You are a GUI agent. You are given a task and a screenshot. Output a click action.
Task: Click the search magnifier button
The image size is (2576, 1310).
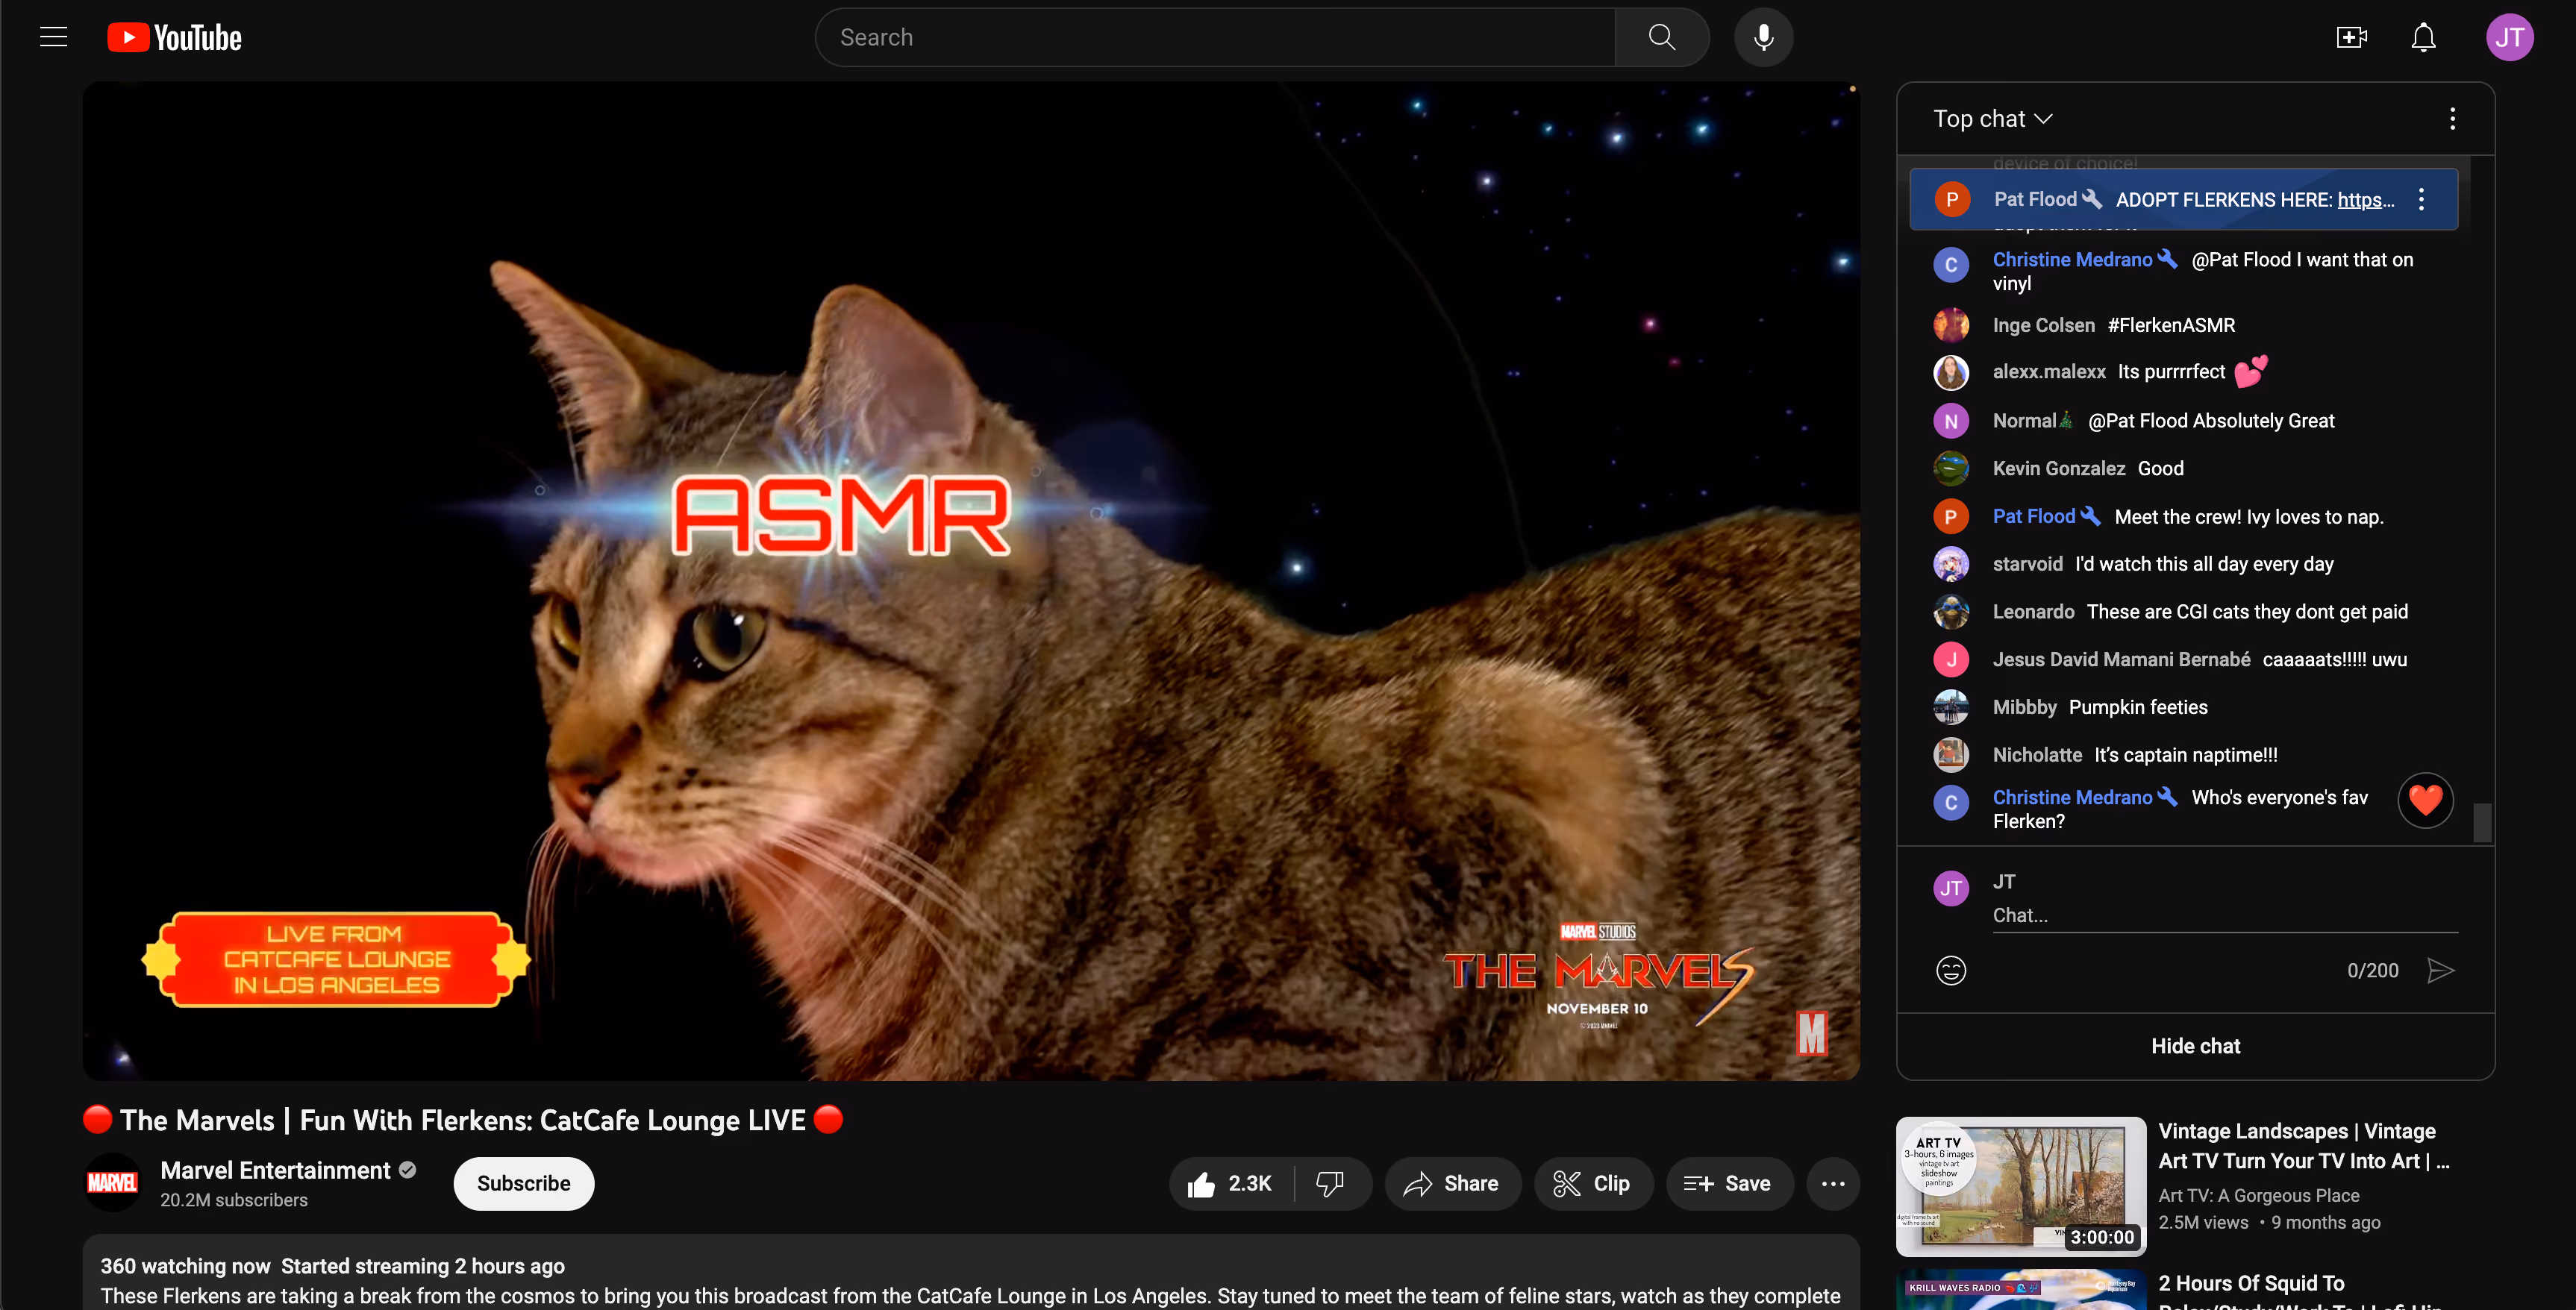(x=1661, y=38)
